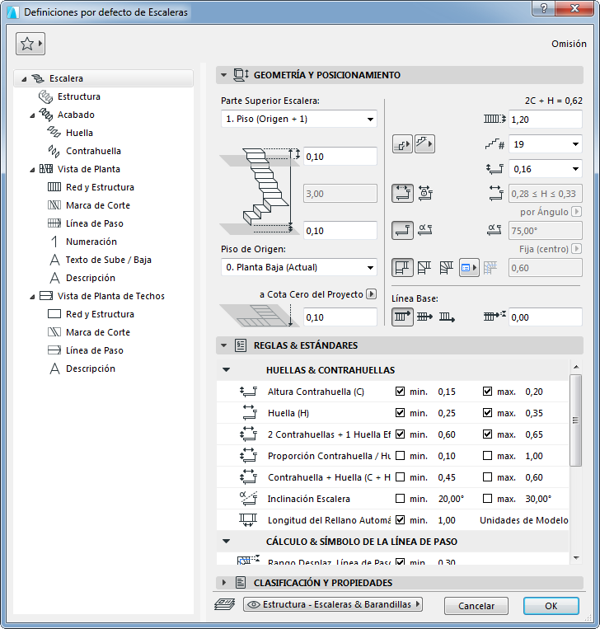Screen dimensions: 600x629
Task: Select Contrahuella tree item
Action: click(93, 151)
